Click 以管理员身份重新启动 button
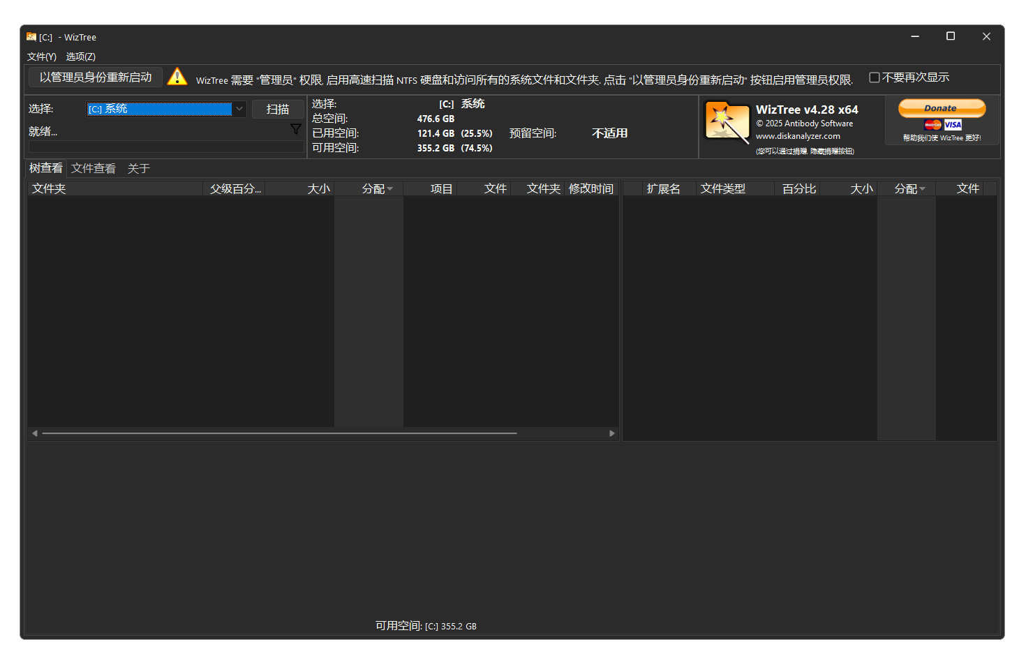This screenshot has width=1026, height=665. [x=96, y=77]
